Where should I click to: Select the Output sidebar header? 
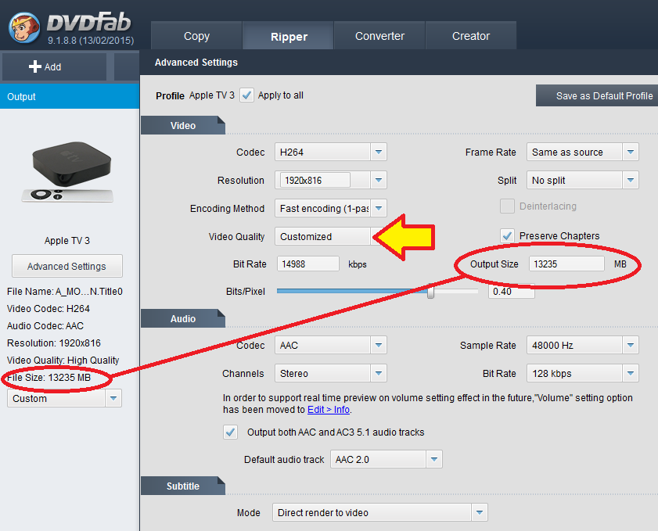[70, 96]
